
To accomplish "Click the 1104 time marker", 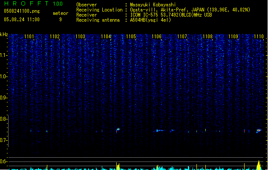I will point(106,37).
